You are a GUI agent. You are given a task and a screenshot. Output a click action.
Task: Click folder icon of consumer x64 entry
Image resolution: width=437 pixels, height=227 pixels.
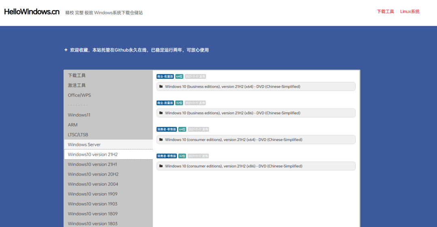tap(161, 140)
